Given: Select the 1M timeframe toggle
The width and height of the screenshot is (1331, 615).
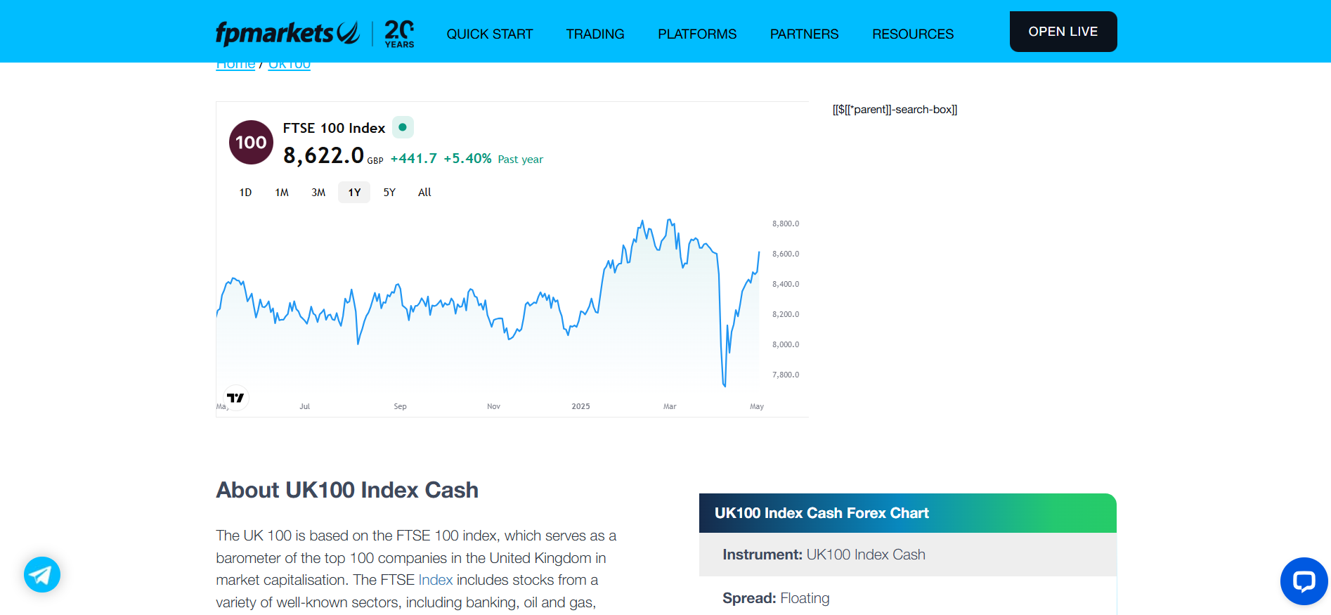Looking at the screenshot, I should point(281,192).
